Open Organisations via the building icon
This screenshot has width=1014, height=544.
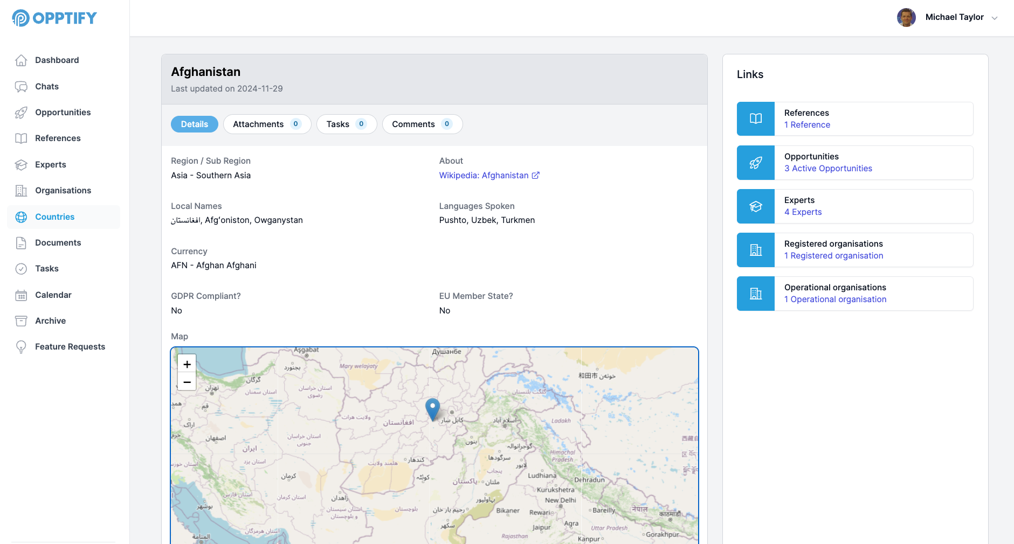tap(21, 190)
